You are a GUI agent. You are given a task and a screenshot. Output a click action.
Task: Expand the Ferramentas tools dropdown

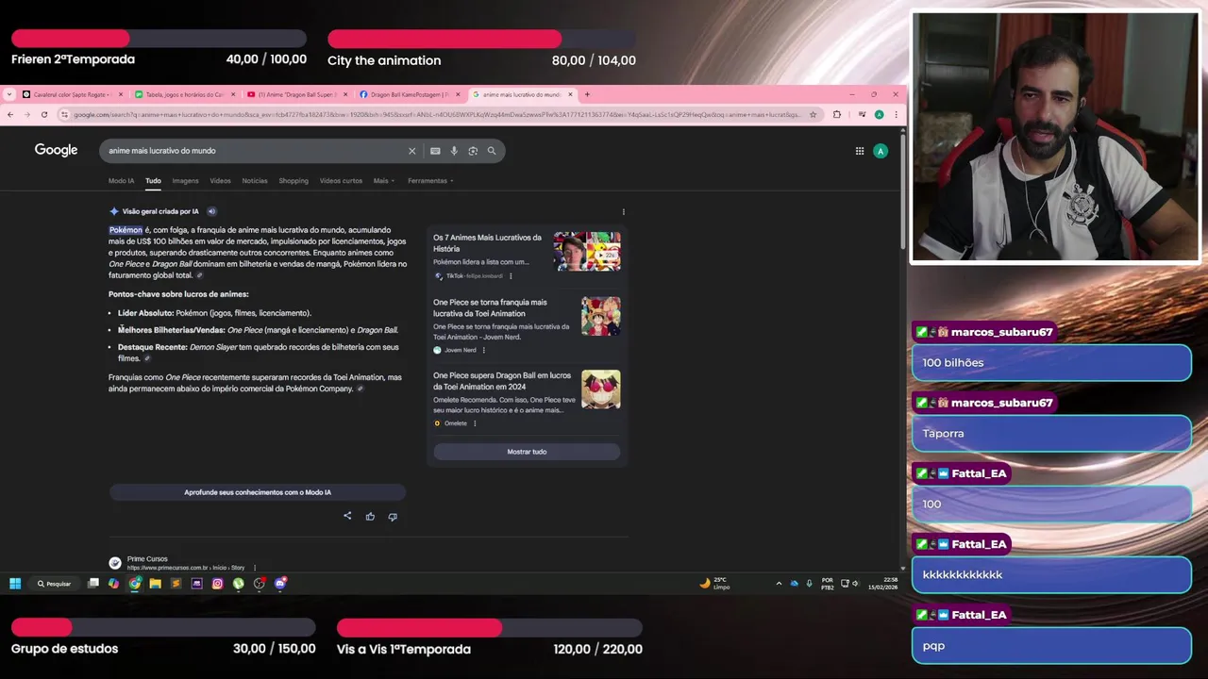tap(430, 181)
